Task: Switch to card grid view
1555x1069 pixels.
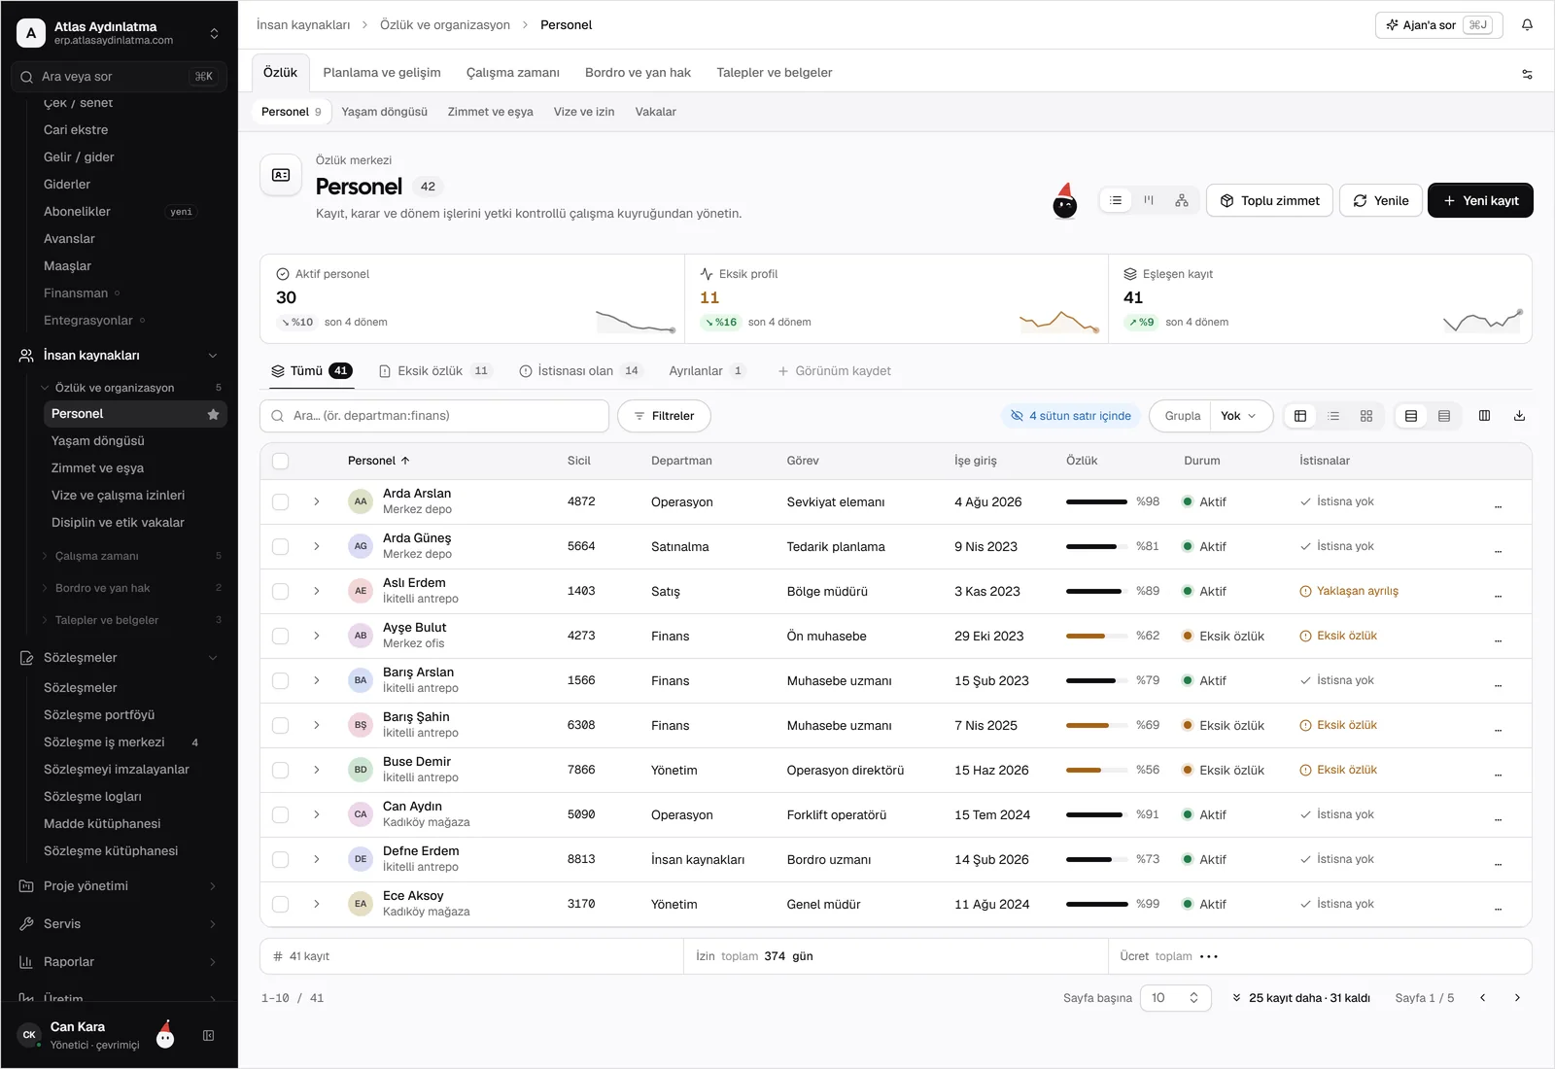Action: coord(1366,416)
